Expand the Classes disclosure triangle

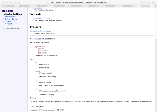(x=4, y=21)
